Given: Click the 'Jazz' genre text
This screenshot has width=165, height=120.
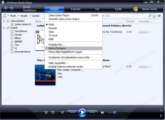Looking at the screenshot, I should (x=60, y=73).
